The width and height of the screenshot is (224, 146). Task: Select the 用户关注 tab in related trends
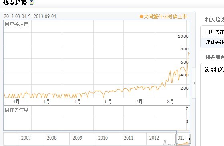(214, 32)
